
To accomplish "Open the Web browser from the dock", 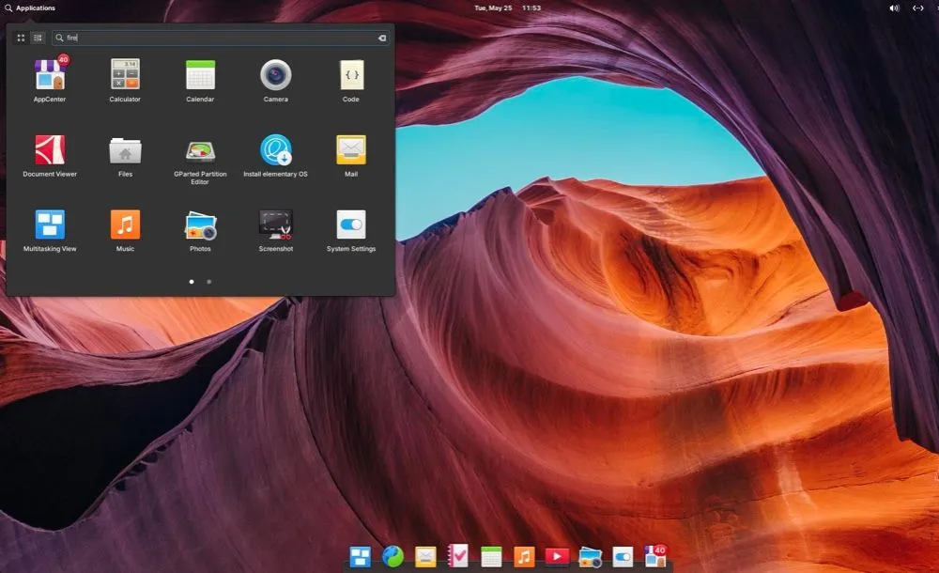I will (393, 556).
